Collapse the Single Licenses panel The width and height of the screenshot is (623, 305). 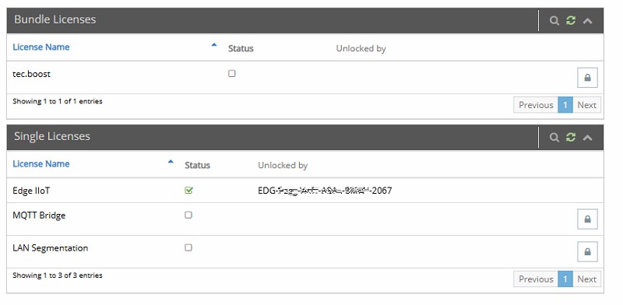587,138
